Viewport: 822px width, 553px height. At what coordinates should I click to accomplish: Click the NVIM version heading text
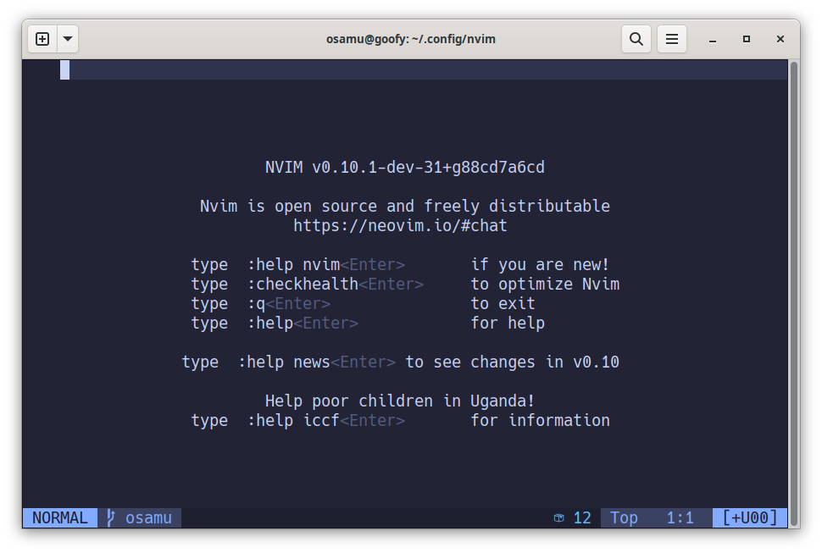pos(404,168)
